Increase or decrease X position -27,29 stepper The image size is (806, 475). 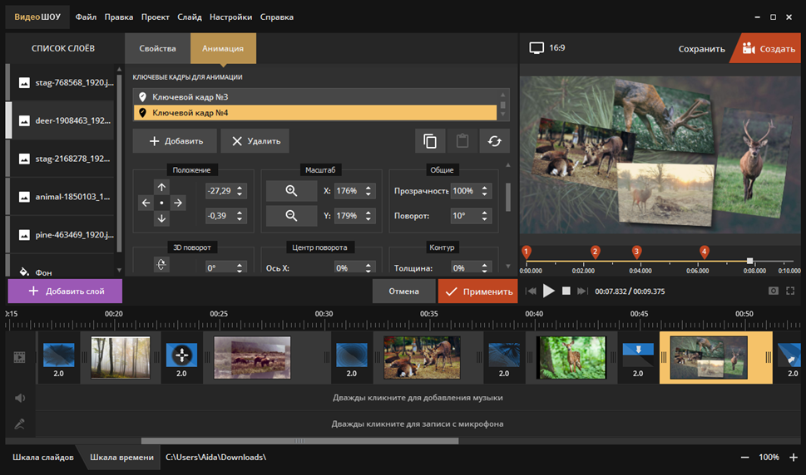[x=240, y=191]
